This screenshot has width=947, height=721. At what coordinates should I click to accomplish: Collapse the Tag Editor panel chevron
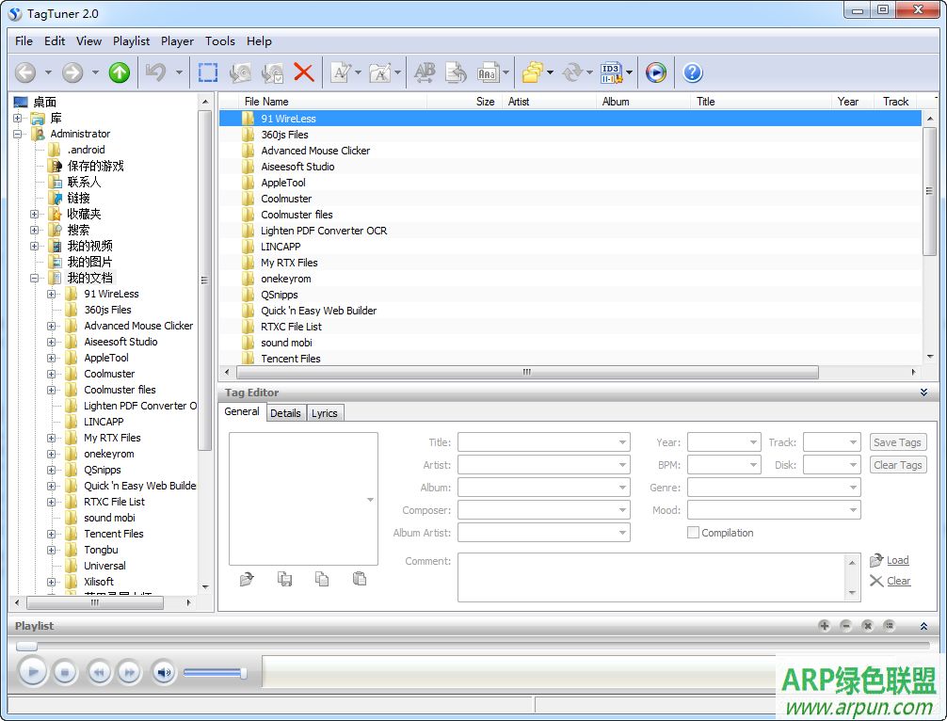pos(923,393)
